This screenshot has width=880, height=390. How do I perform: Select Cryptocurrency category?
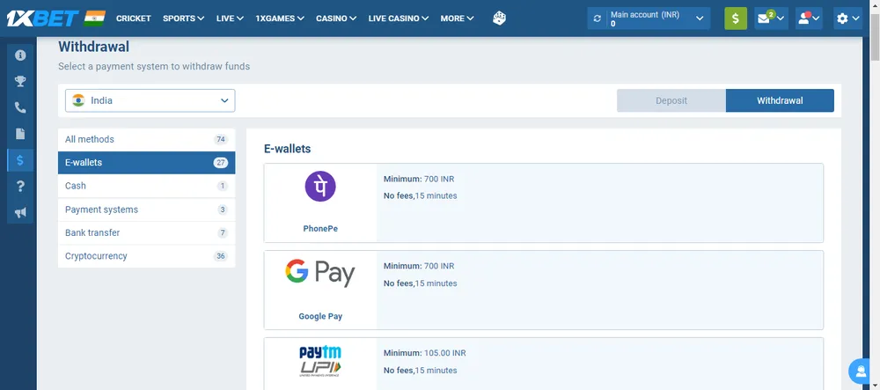pos(146,256)
